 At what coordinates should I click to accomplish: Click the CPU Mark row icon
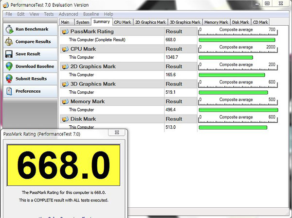(x=65, y=49)
